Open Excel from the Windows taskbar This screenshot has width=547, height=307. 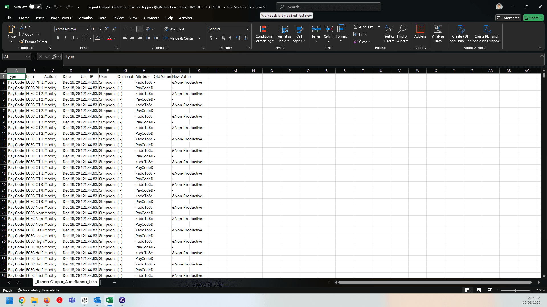coord(109,300)
